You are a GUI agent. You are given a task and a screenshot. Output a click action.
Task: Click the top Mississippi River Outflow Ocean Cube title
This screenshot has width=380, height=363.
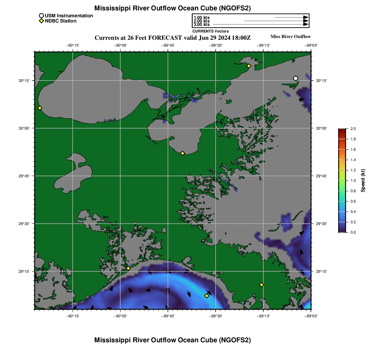pos(172,8)
